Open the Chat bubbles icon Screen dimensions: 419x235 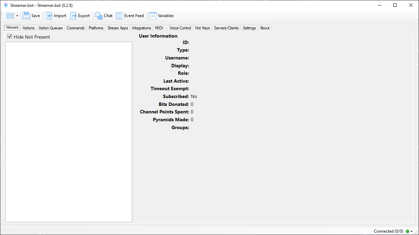99,16
